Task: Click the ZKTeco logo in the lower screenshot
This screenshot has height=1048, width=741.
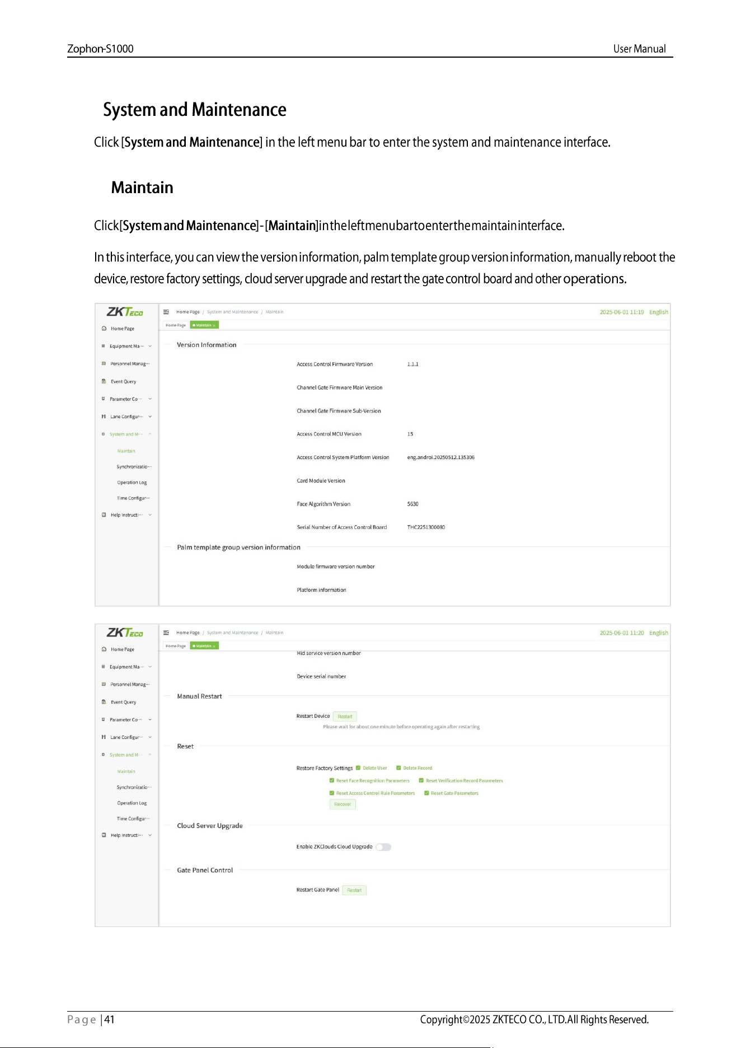Action: click(125, 633)
